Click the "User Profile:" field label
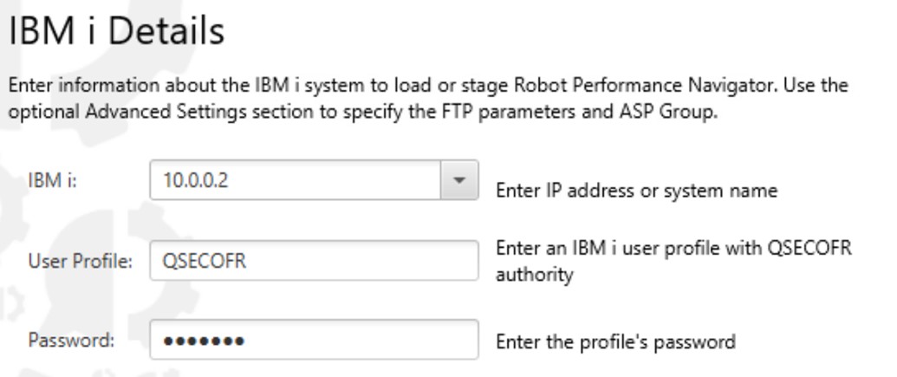897x377 pixels. pyautogui.click(x=80, y=262)
